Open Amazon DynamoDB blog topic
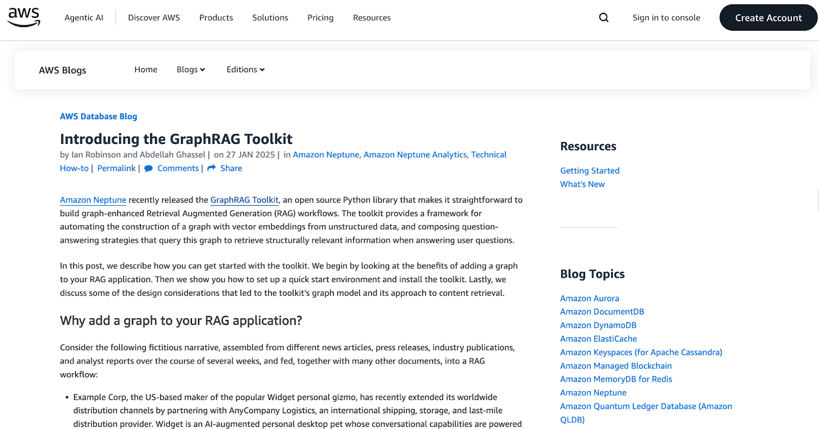This screenshot has height=429, width=819. pyautogui.click(x=598, y=325)
